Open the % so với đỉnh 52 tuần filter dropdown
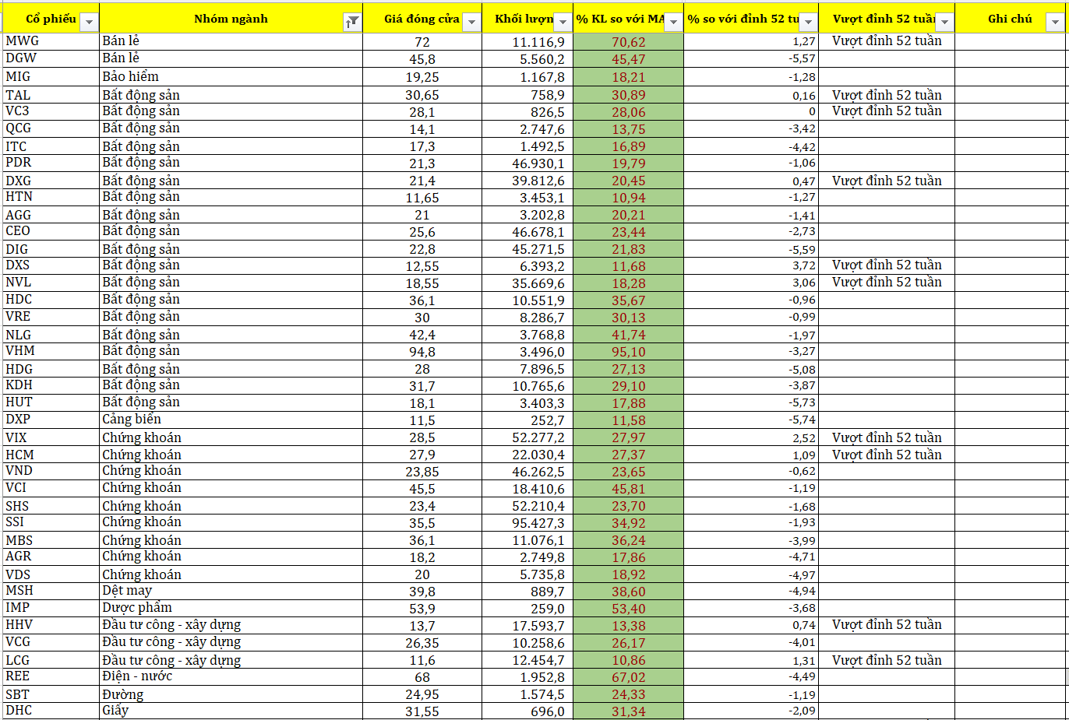Screen dimensions: 1069x720 [x=809, y=22]
